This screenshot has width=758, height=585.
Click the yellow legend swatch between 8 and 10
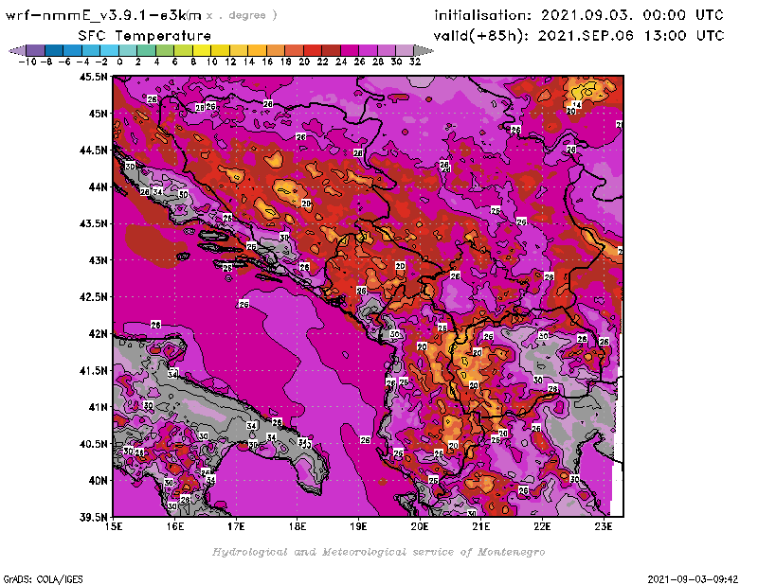tap(202, 50)
